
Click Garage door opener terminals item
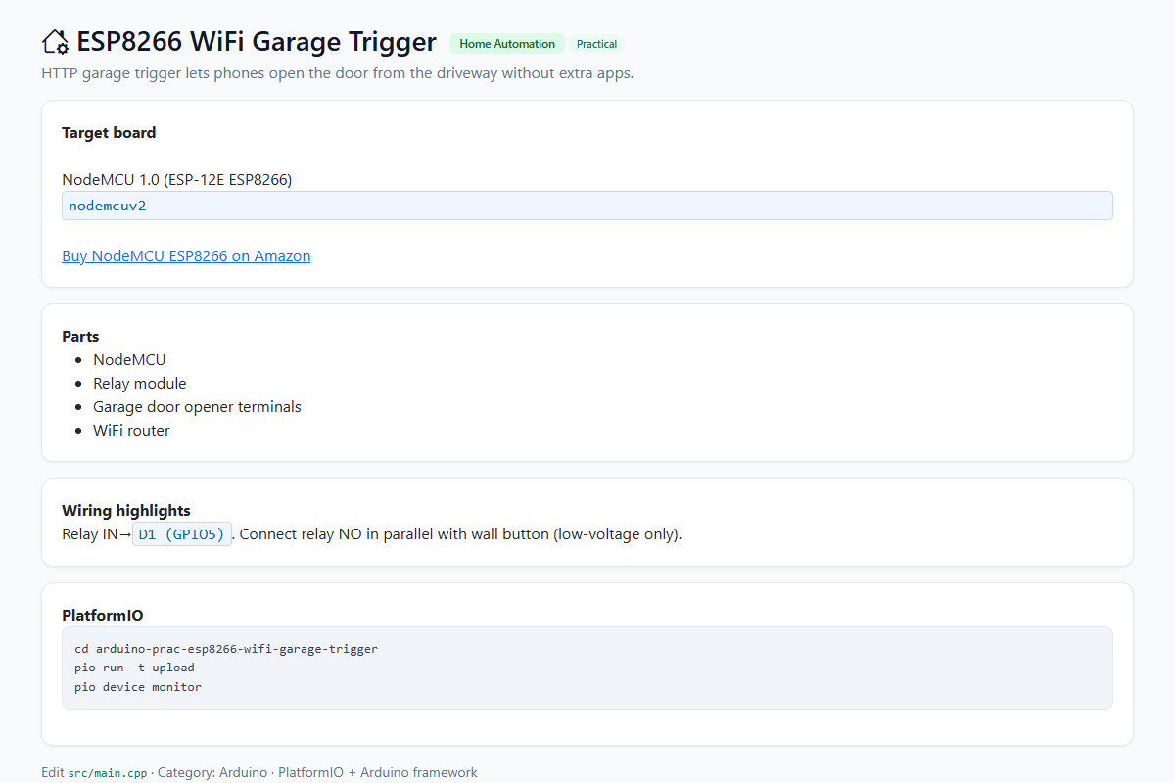pos(197,407)
